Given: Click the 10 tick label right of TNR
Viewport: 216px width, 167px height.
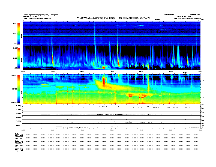Looking at the screenshot, I should [x=202, y=98].
